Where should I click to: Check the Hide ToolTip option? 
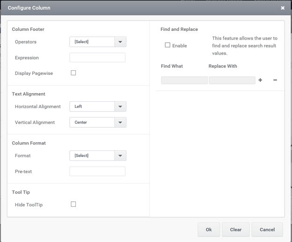click(73, 204)
